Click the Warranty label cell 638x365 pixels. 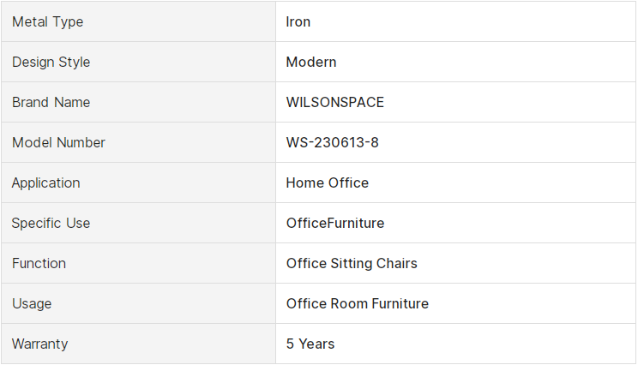(x=138, y=344)
